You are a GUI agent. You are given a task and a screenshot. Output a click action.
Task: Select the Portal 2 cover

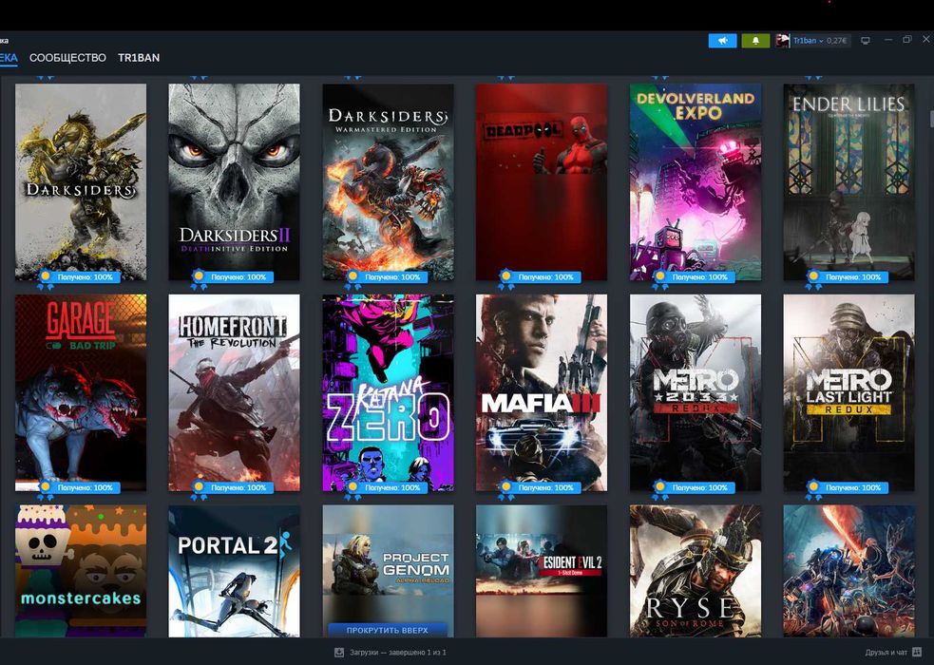(x=234, y=571)
